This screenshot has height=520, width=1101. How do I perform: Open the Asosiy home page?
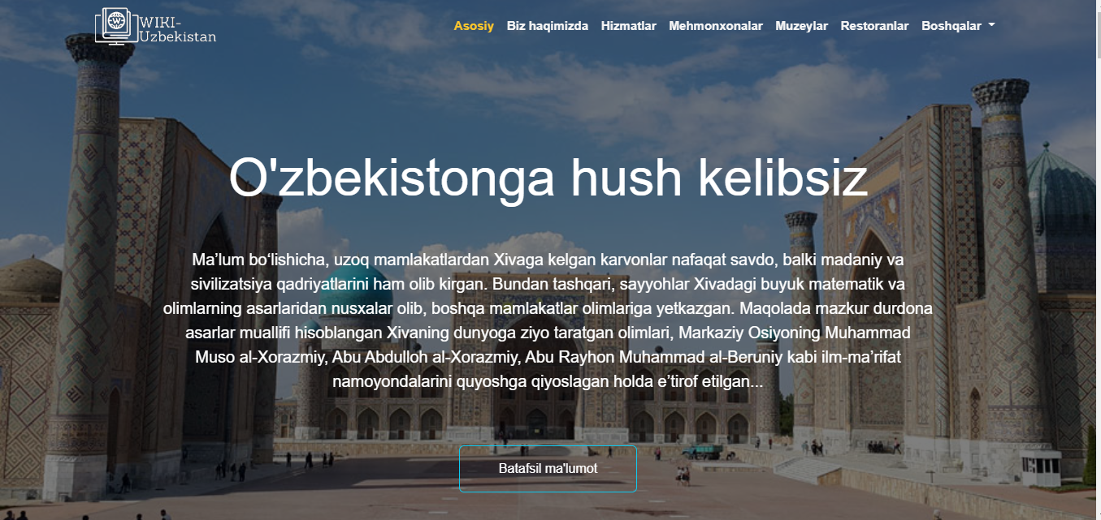[x=474, y=25]
